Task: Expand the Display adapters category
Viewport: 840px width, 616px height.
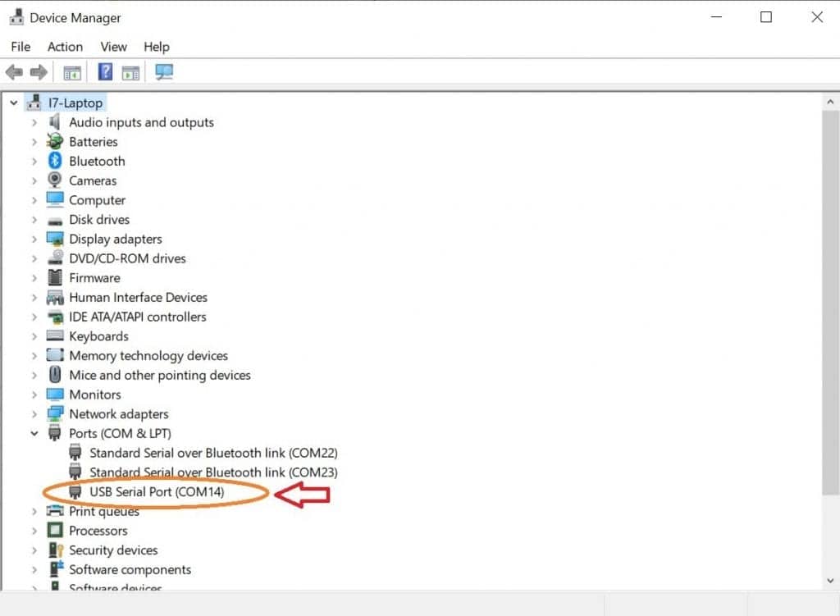Action: tap(34, 239)
